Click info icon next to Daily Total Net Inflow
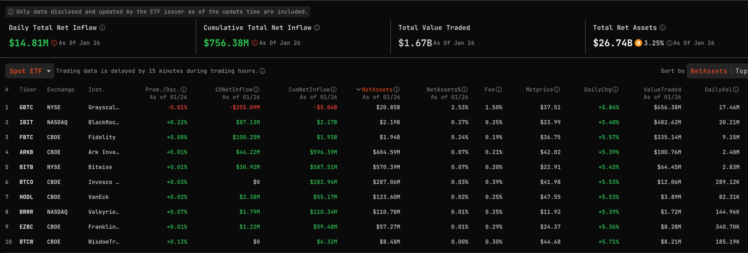Viewport: 748px width, 253px height. point(103,28)
